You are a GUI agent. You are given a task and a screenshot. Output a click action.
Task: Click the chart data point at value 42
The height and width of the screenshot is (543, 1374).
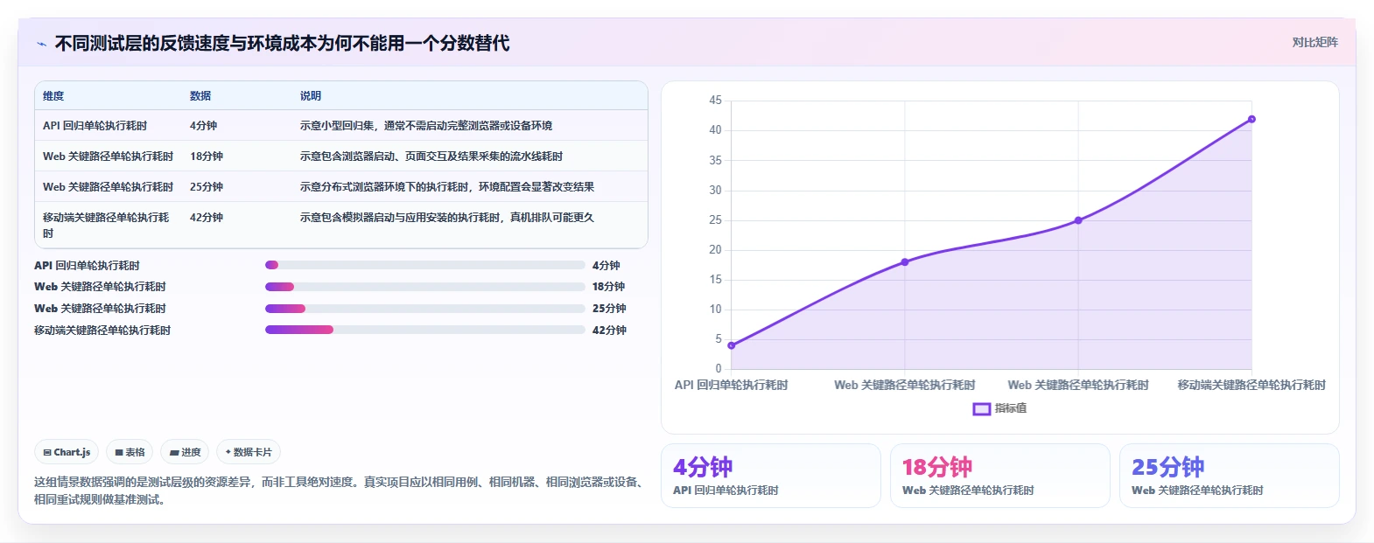(x=1251, y=119)
